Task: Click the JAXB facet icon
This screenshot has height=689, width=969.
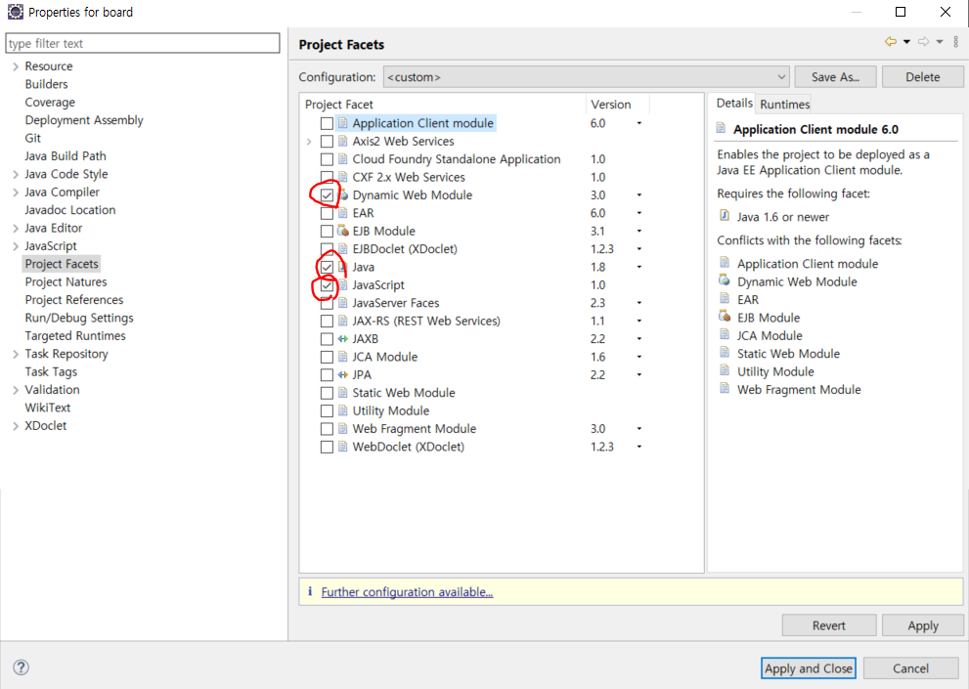Action: coord(343,339)
